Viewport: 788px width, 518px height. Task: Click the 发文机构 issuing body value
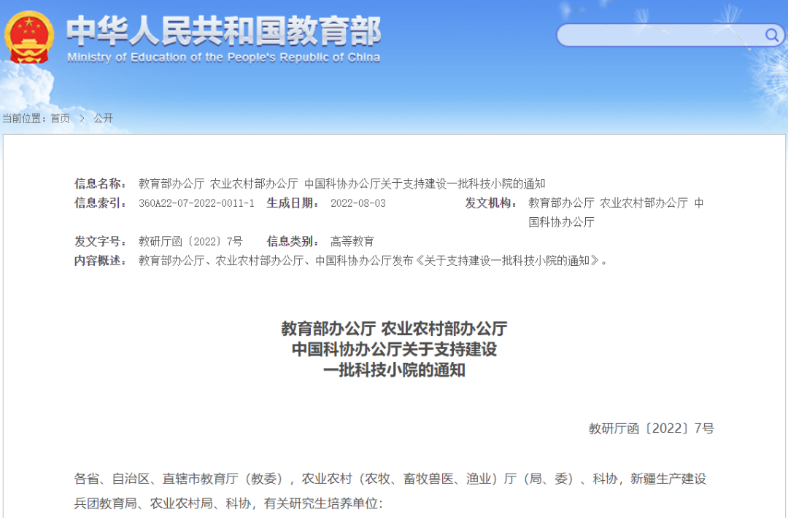point(616,212)
